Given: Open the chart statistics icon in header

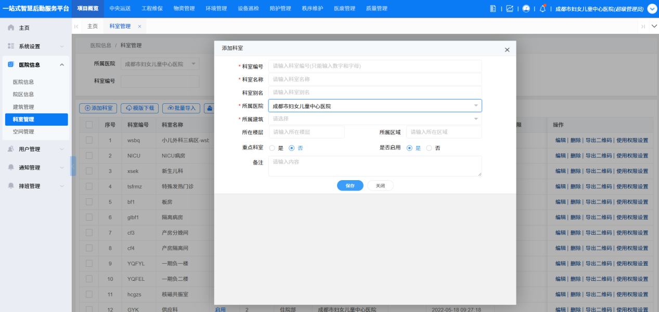Looking at the screenshot, I should [x=509, y=8].
